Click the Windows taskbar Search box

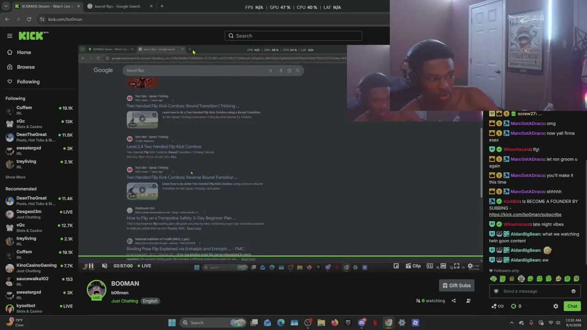[213, 323]
